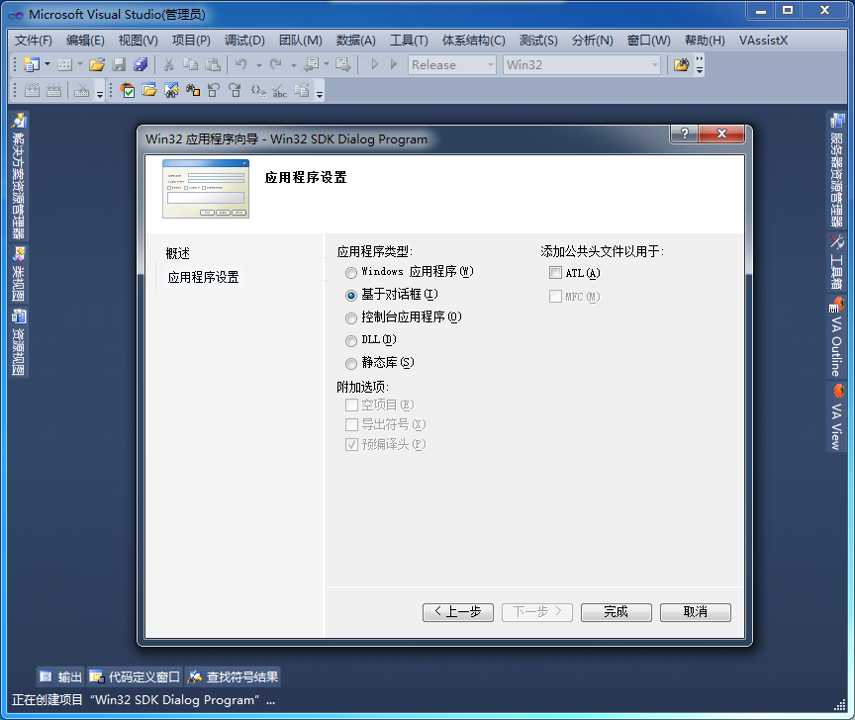This screenshot has height=720, width=855.
Task: Select DLL(D) radio button
Action: coord(351,340)
